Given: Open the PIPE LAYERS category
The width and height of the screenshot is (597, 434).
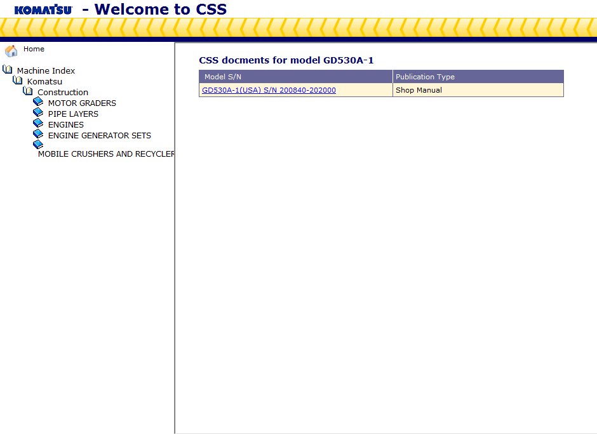Looking at the screenshot, I should pyautogui.click(x=73, y=114).
